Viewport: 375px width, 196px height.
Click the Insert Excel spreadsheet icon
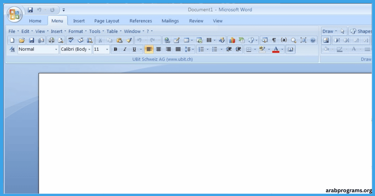tap(199, 40)
